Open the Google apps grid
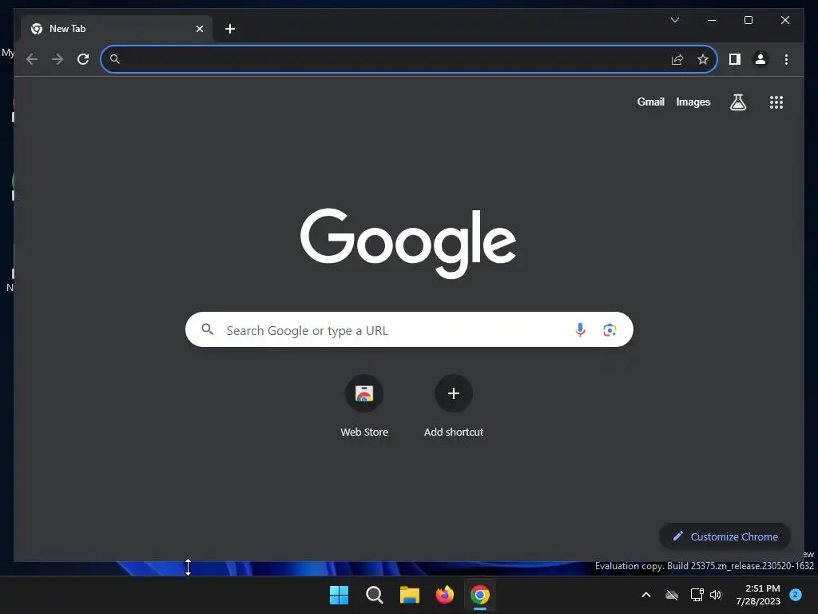The width and height of the screenshot is (818, 614). tap(776, 102)
